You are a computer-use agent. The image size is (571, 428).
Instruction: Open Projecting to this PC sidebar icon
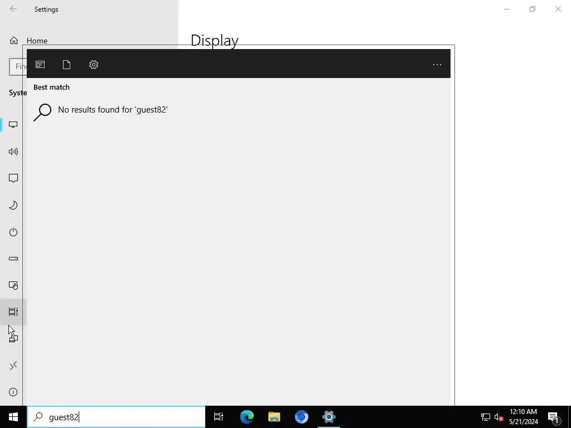pyautogui.click(x=13, y=339)
